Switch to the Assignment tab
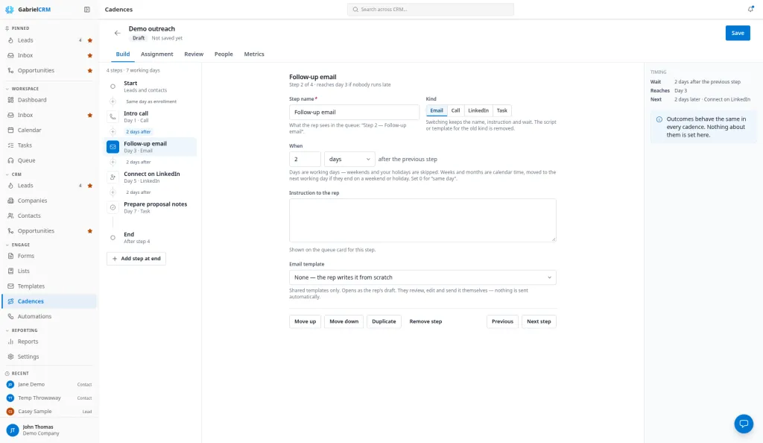The width and height of the screenshot is (763, 443). (x=156, y=54)
